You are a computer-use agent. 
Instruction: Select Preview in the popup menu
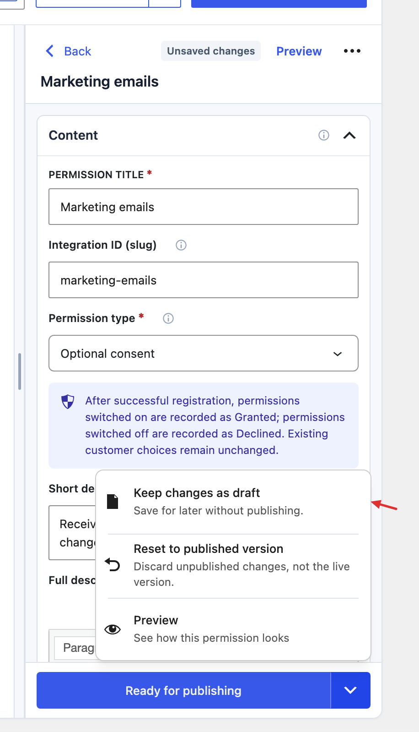233,629
